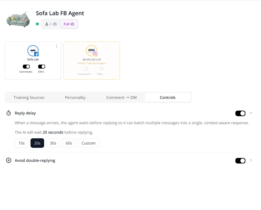Screen dimensions: 261x210
Task: Switch to the Personality tab
Action: (x=75, y=97)
